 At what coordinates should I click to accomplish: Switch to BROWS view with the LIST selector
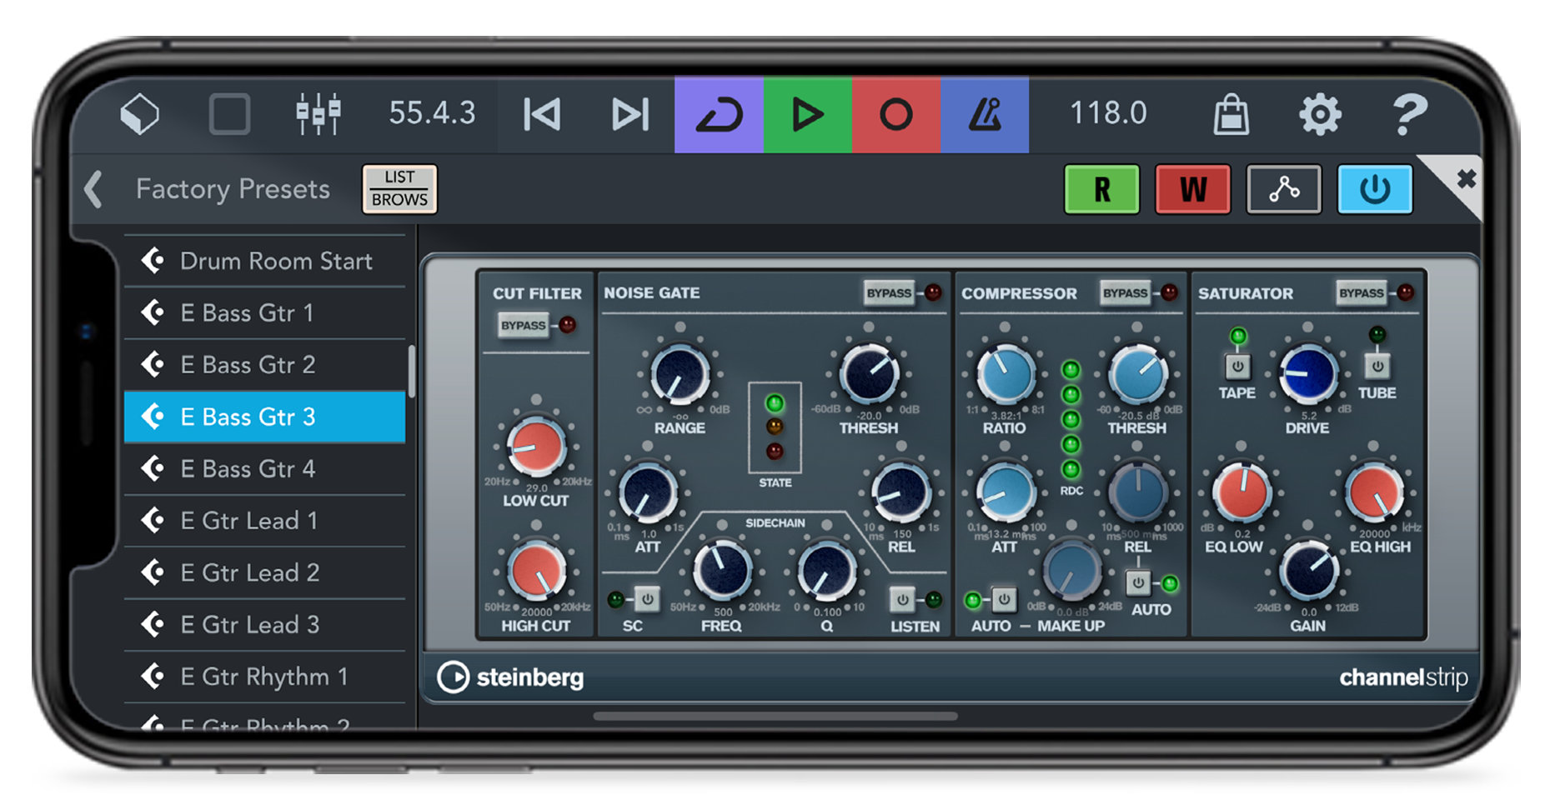[x=399, y=189]
